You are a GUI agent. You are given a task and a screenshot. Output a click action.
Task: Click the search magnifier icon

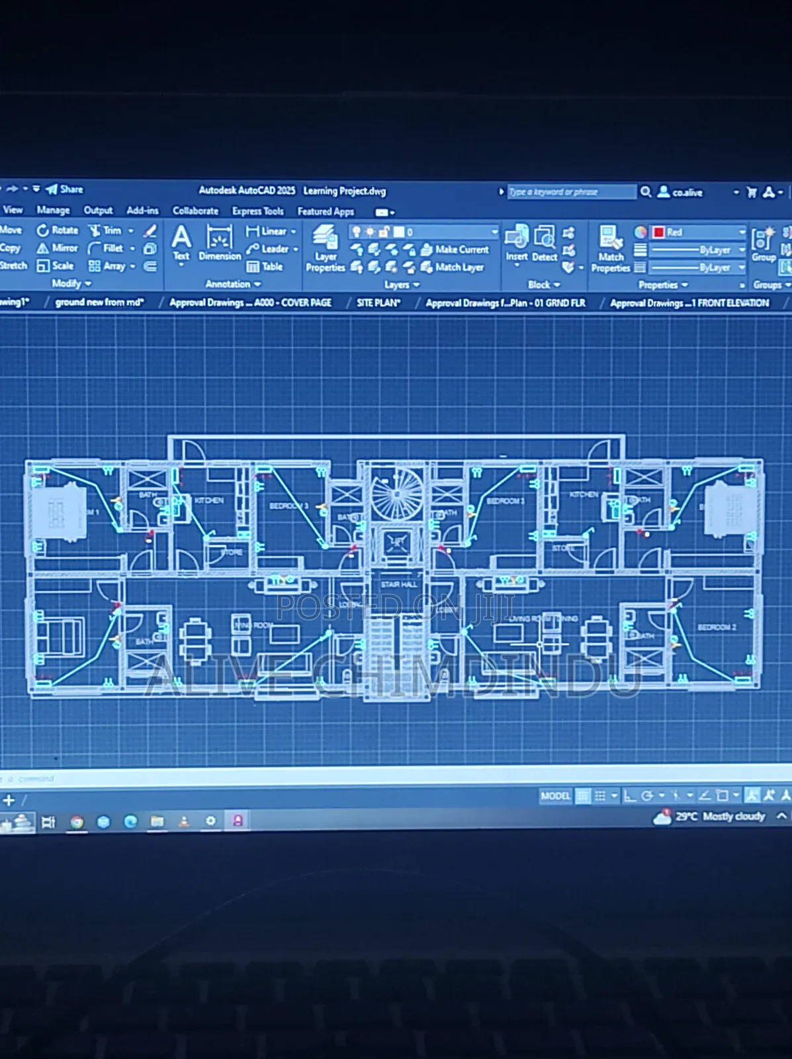[x=646, y=192]
